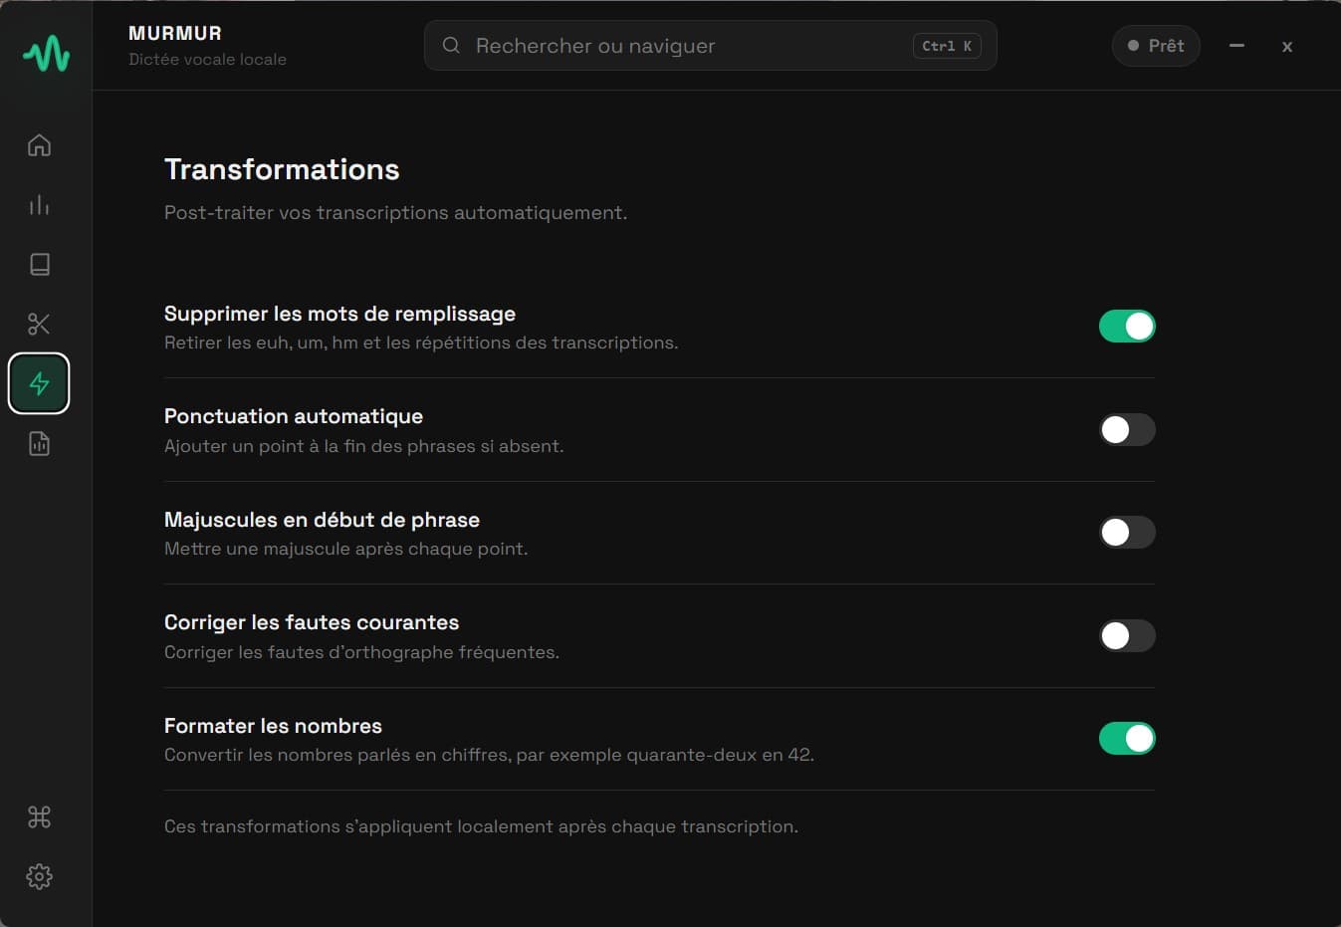
Task: Enable Ponctuation automatique toggle
Action: pyautogui.click(x=1127, y=430)
